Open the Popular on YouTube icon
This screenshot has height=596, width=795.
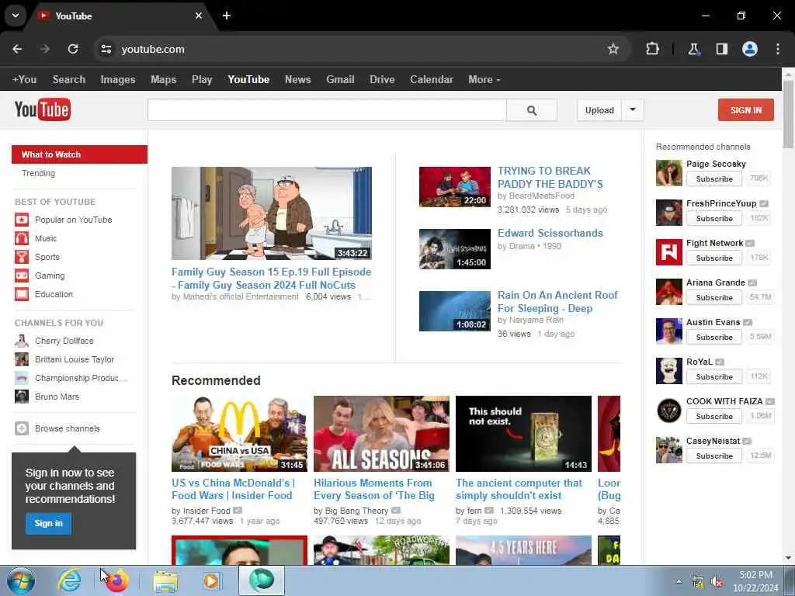[x=21, y=220]
